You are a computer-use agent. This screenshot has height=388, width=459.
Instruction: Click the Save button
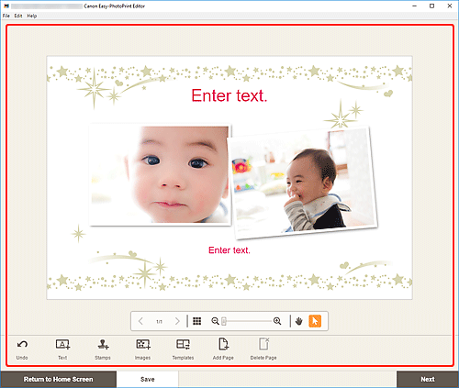click(x=148, y=379)
